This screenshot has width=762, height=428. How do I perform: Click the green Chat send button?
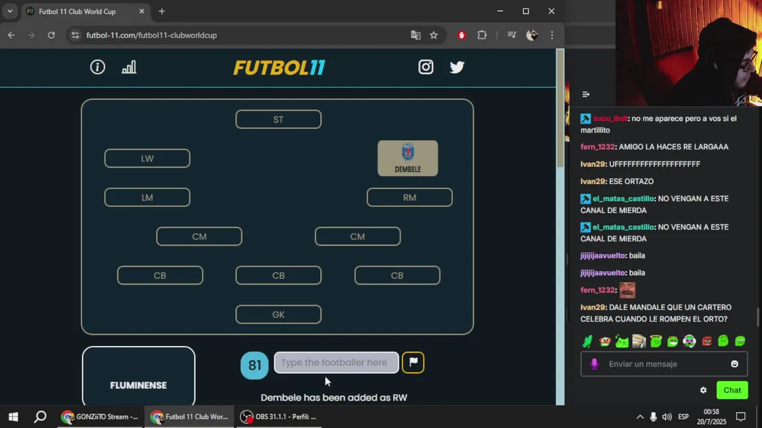(x=732, y=390)
